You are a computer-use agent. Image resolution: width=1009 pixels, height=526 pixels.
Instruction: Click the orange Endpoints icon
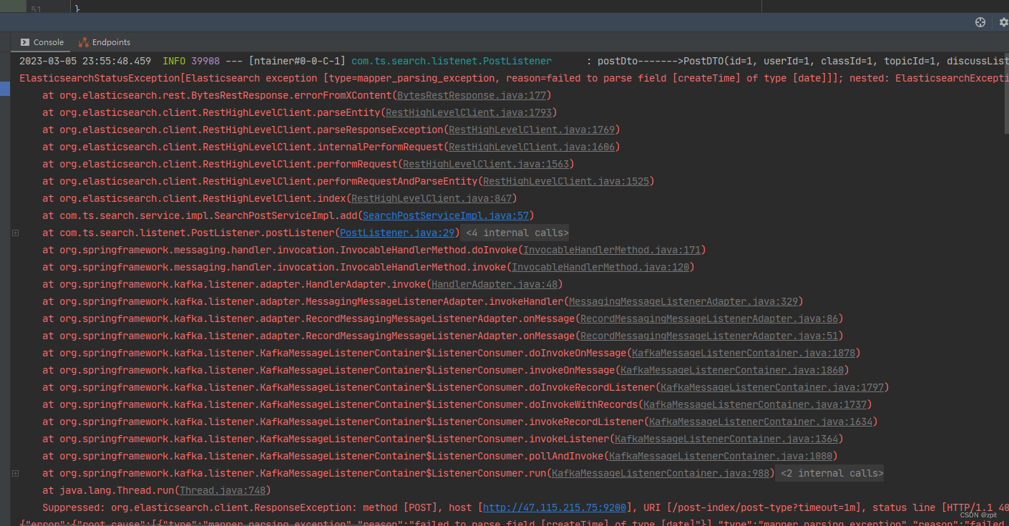point(83,42)
